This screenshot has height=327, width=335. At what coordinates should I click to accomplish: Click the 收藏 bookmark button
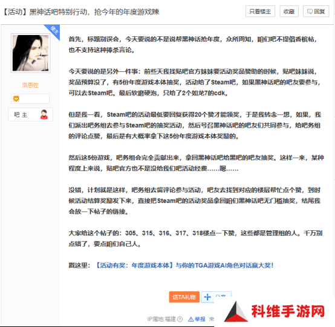pyautogui.click(x=289, y=11)
